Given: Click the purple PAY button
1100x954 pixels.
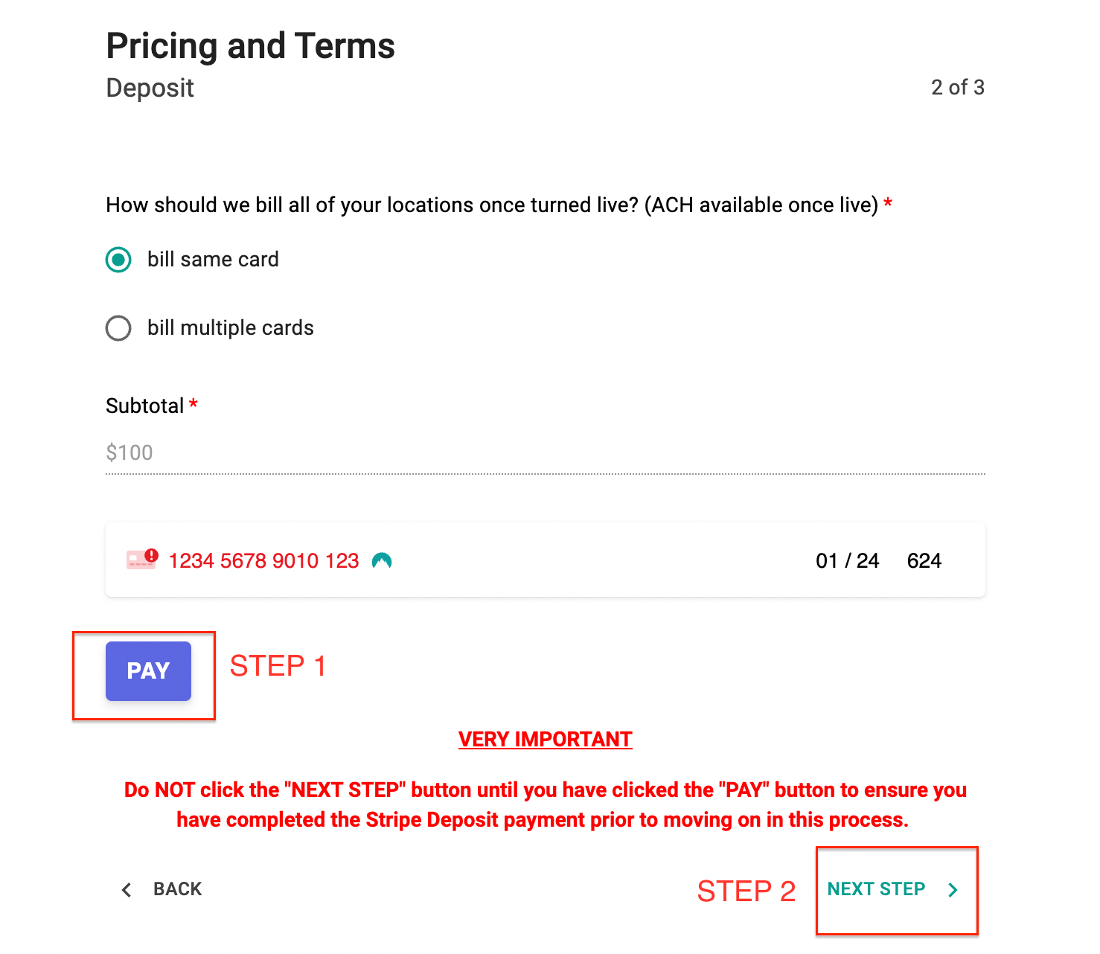Looking at the screenshot, I should click(148, 671).
